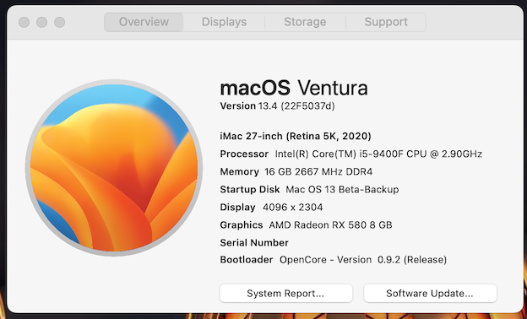Click the Version 13.4 (22F5037d) text
Viewport: 527px width, 319px height.
pos(277,106)
